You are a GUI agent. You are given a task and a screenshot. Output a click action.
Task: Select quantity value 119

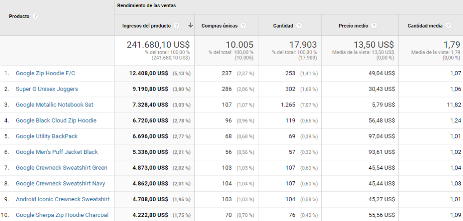290,120
